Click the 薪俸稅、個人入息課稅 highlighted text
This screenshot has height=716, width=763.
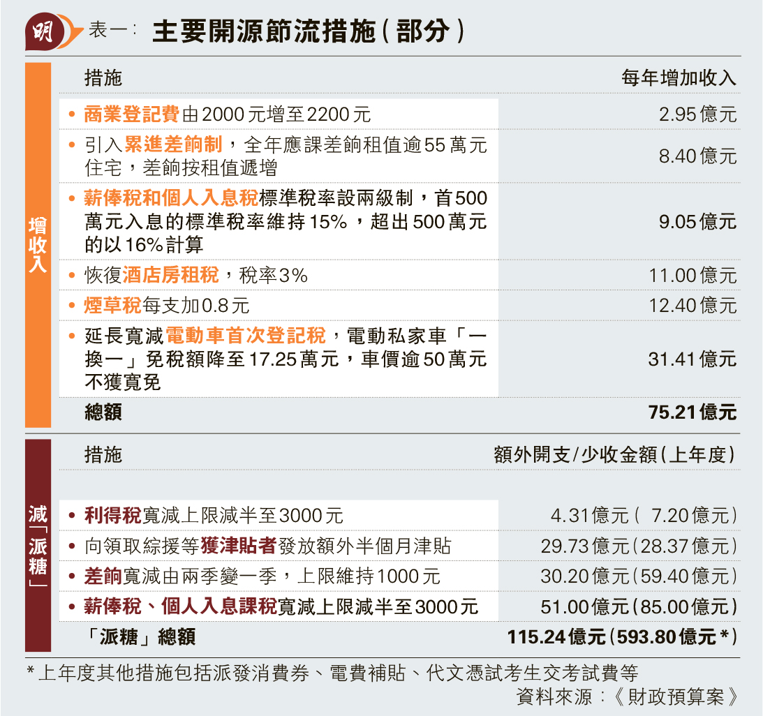[180, 606]
